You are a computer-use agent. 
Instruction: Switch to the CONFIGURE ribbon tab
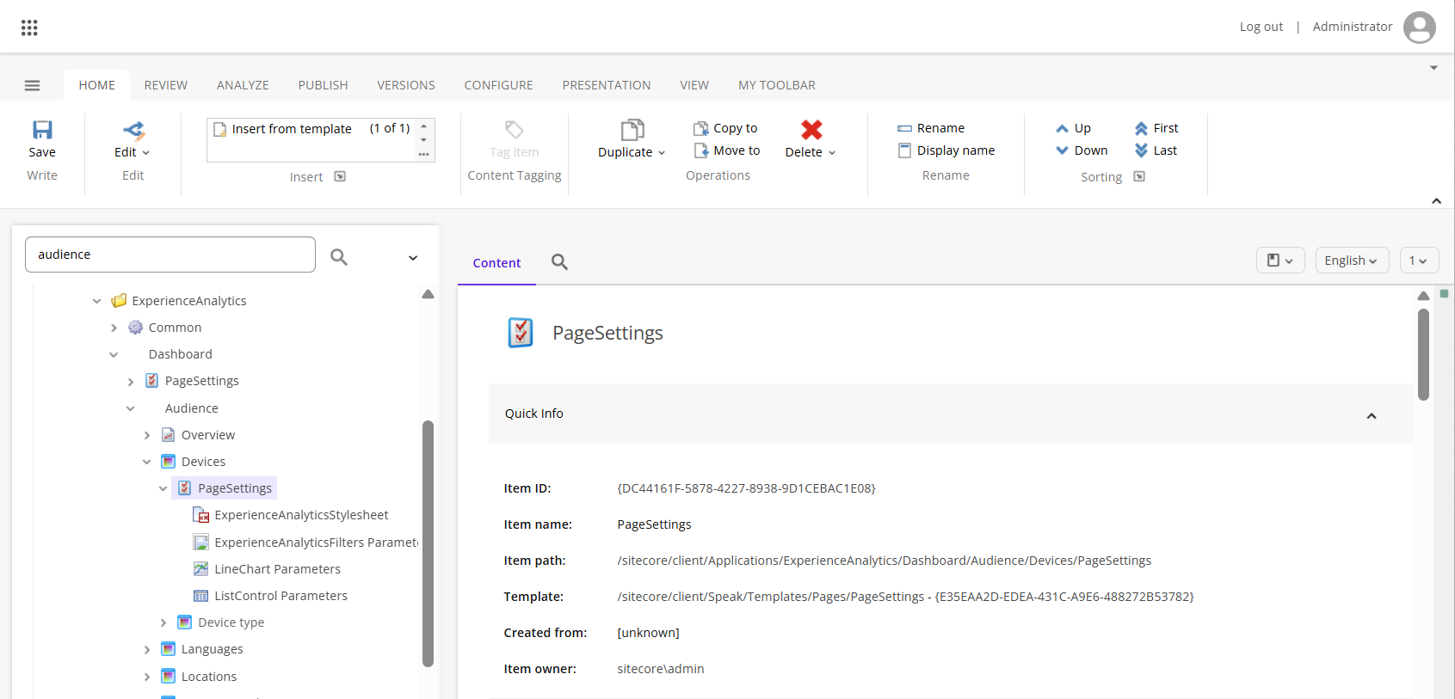pyautogui.click(x=499, y=85)
